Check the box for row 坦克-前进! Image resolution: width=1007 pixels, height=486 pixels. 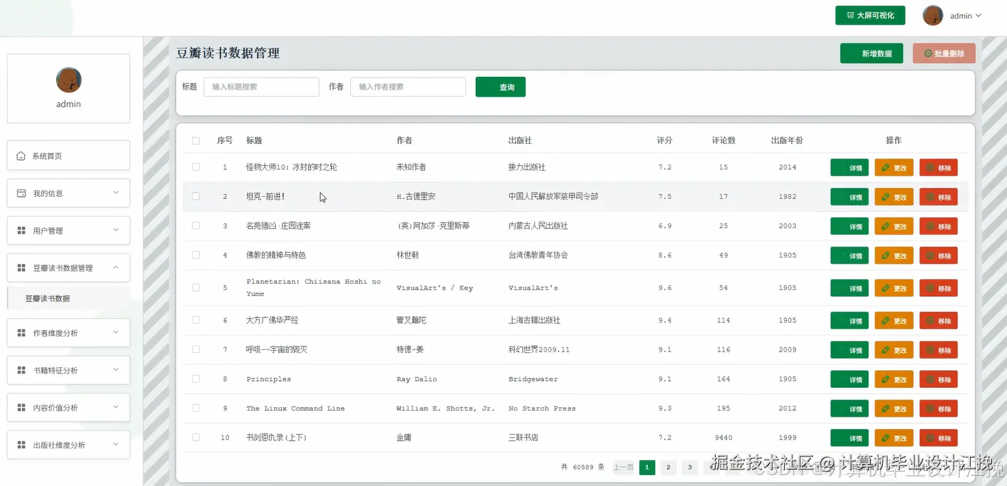point(195,196)
